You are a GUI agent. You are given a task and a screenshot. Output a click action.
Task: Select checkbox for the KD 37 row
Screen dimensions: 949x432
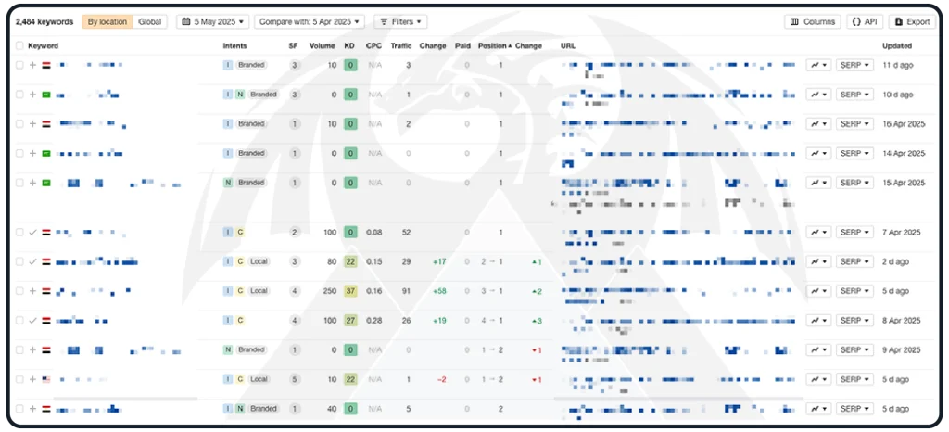(x=20, y=291)
